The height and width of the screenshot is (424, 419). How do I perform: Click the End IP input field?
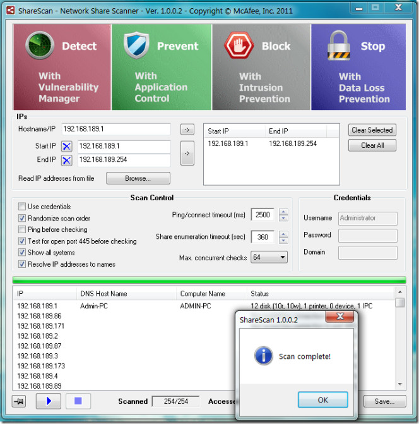pyautogui.click(x=124, y=160)
